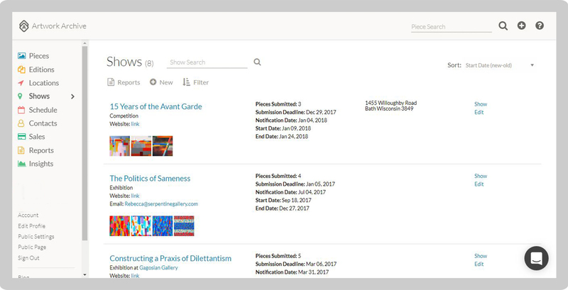Open the chat support bubble icon

(536, 258)
